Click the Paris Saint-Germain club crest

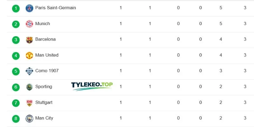coord(29,8)
